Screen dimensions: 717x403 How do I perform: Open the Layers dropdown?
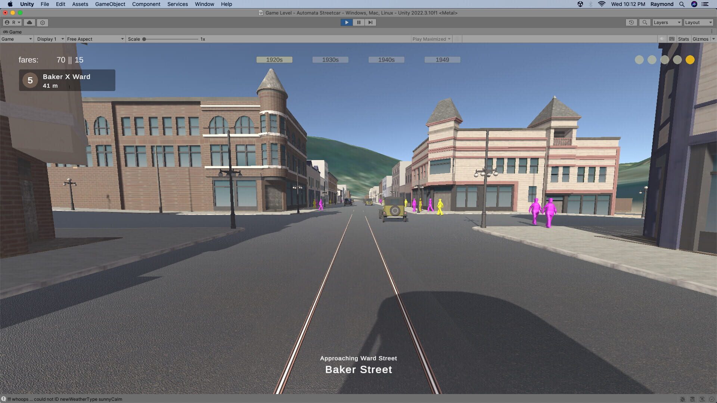[x=667, y=22]
